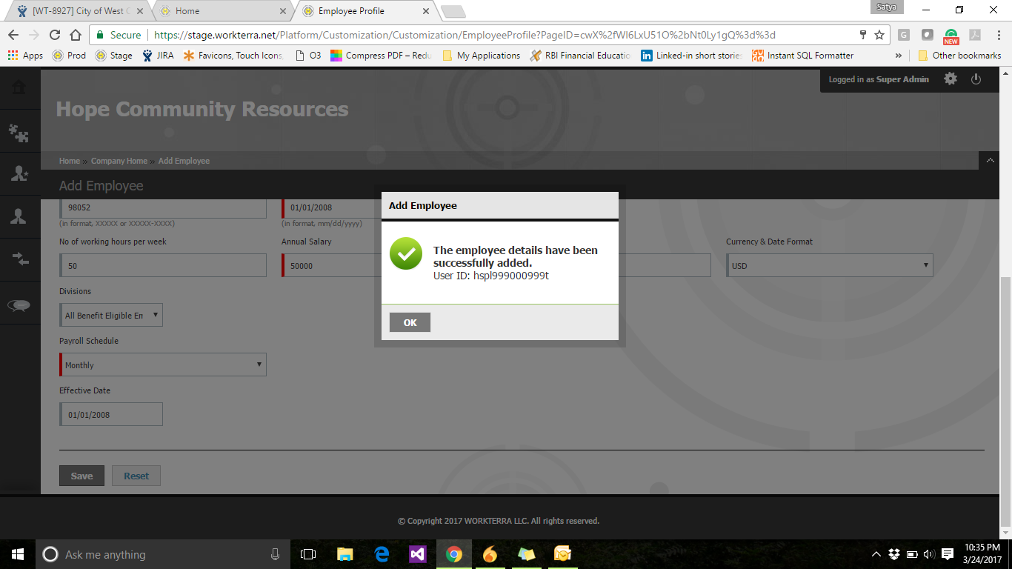Open the settings gear icon
The width and height of the screenshot is (1012, 569).
(x=951, y=79)
